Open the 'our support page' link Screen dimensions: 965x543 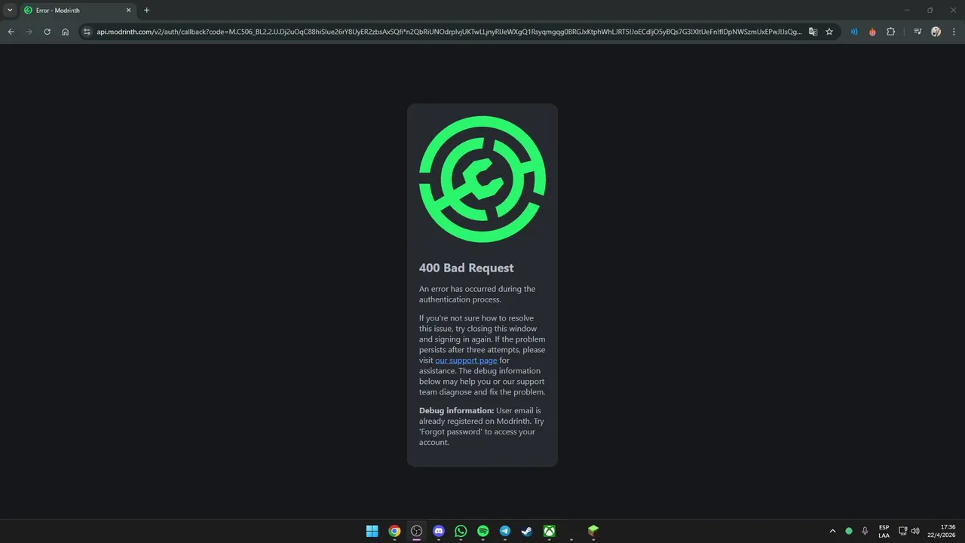pos(466,360)
